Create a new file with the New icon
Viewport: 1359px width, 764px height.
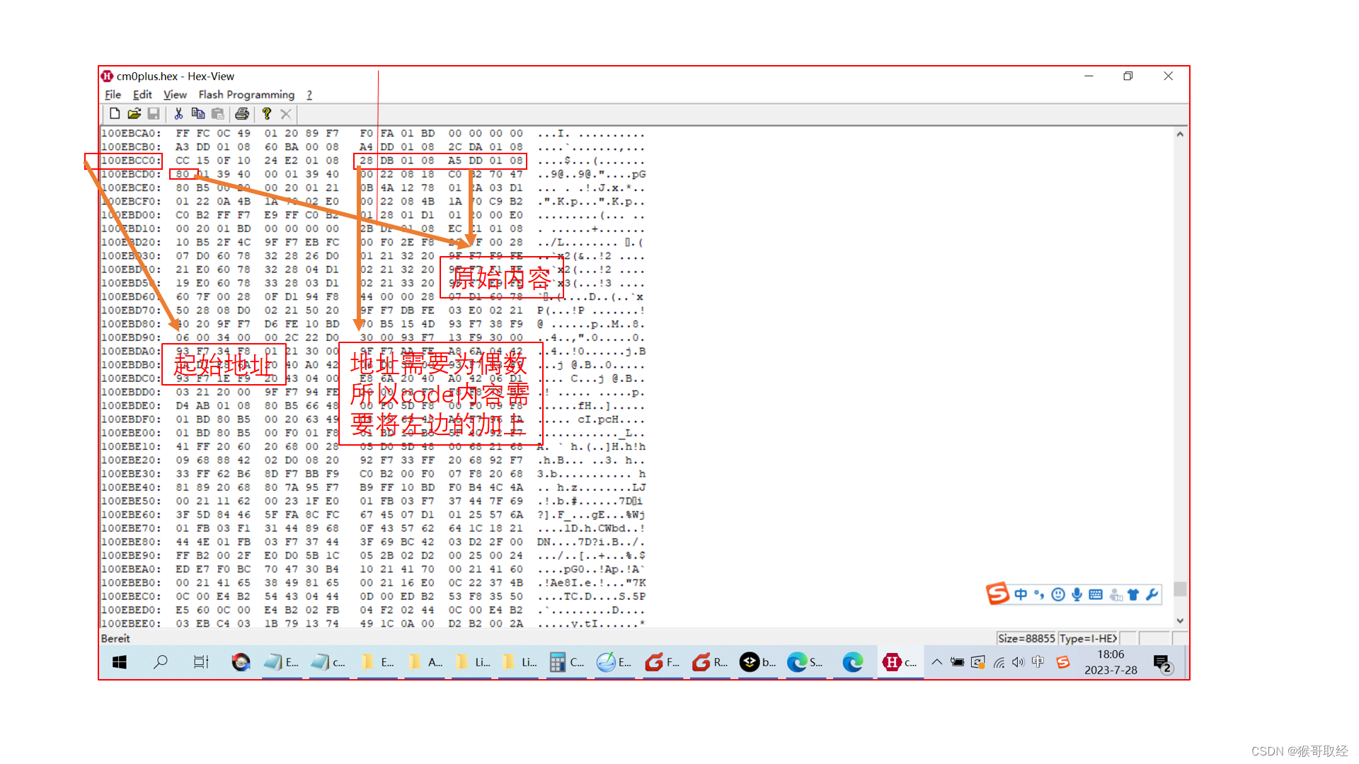click(x=115, y=113)
